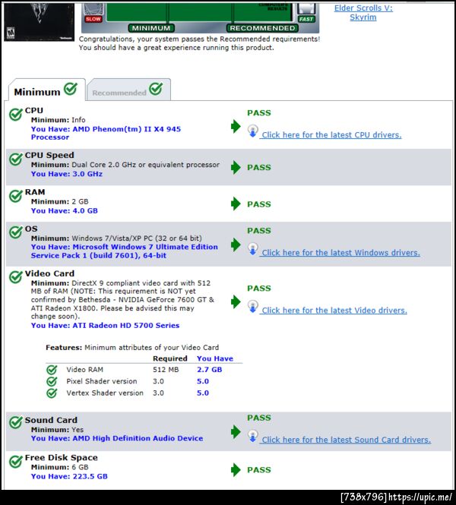Screen dimensions: 456x505
Task: Click the green checkmark next to RAM
Action: point(16,196)
